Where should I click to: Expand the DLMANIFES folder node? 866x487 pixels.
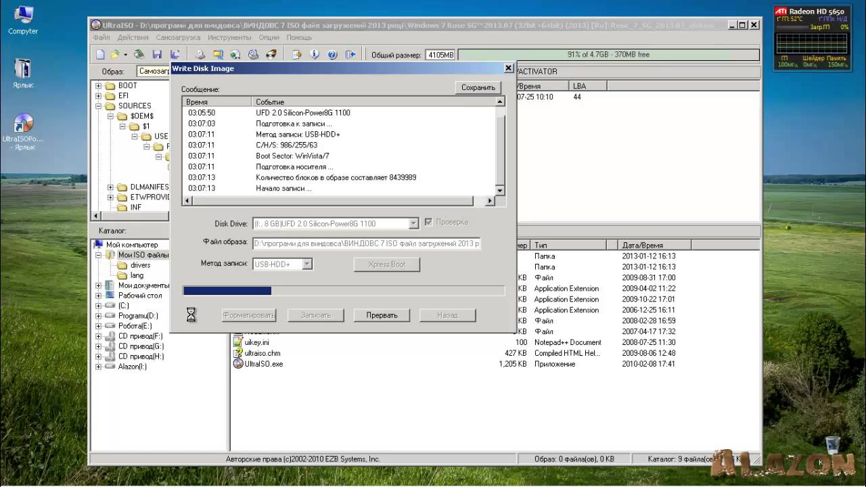point(110,187)
